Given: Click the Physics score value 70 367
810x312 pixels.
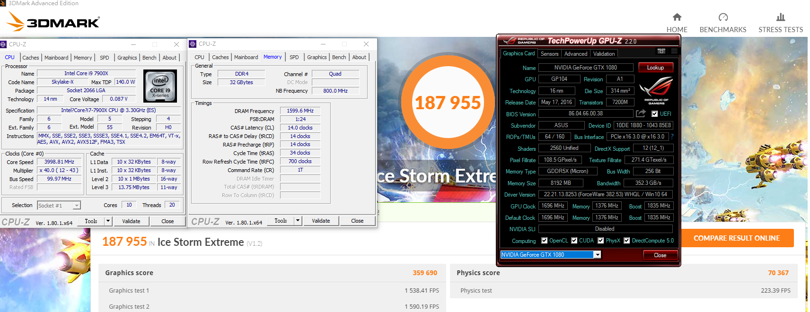Looking at the screenshot, I should click(x=778, y=273).
